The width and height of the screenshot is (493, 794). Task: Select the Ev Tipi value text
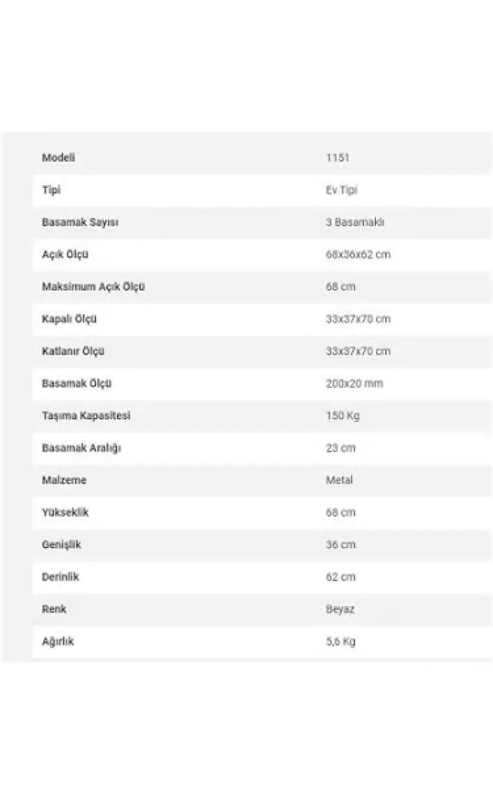[342, 190]
